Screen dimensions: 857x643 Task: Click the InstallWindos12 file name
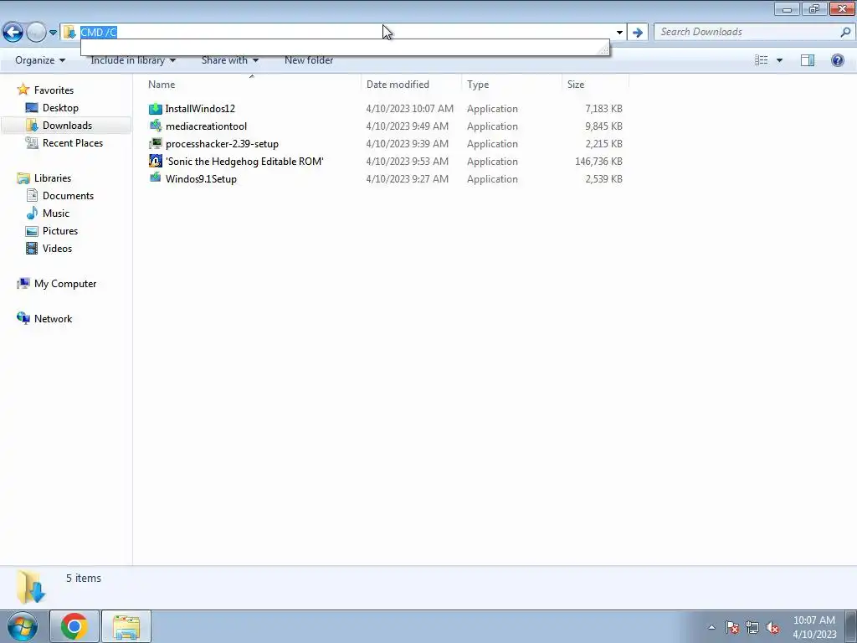coord(200,109)
